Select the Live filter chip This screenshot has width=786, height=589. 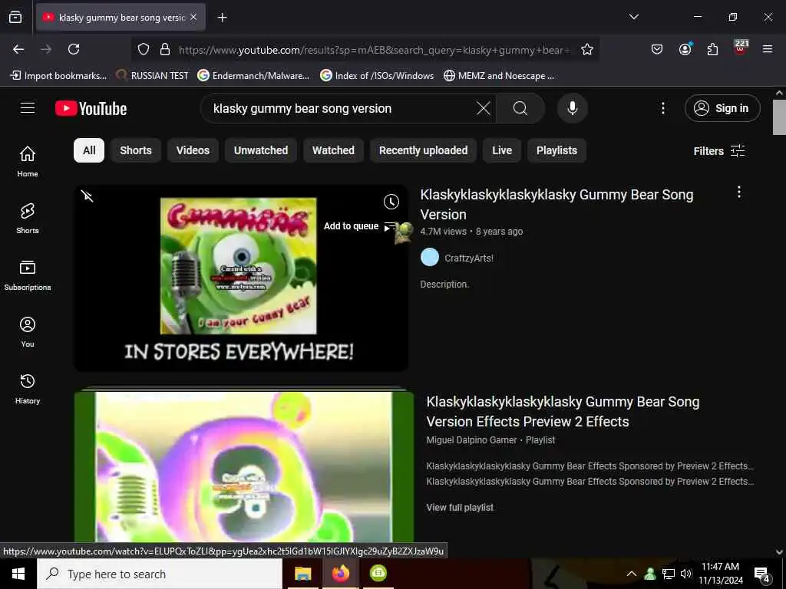tap(502, 150)
